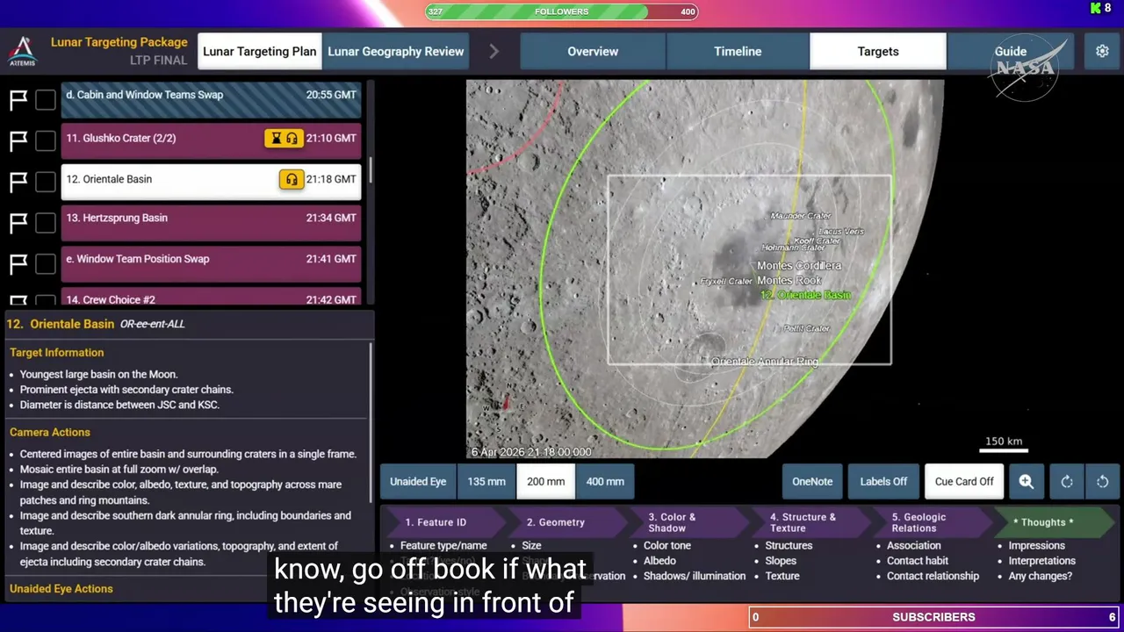
Task: Click the headset icon on Orientale Basin row
Action: (x=291, y=179)
